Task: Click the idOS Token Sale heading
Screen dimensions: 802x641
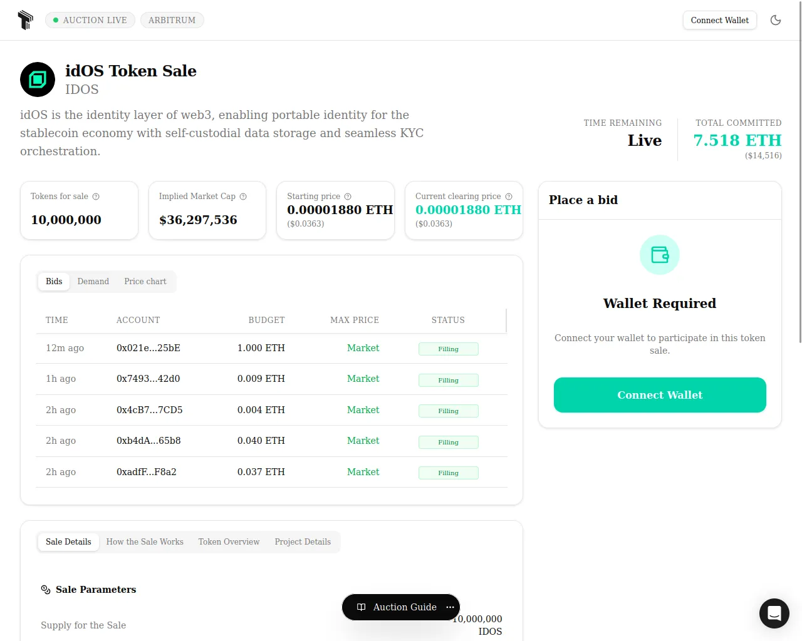Action: click(x=131, y=71)
